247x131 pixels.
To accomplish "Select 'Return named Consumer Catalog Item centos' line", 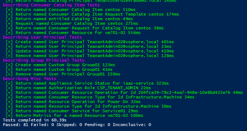I will point(70,10).
